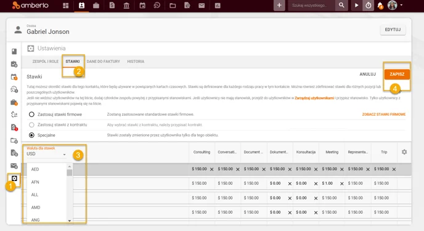Screen dimensions: 424x231
Task: Open the billing dollar document icon in top bar
Action: tap(112, 6)
